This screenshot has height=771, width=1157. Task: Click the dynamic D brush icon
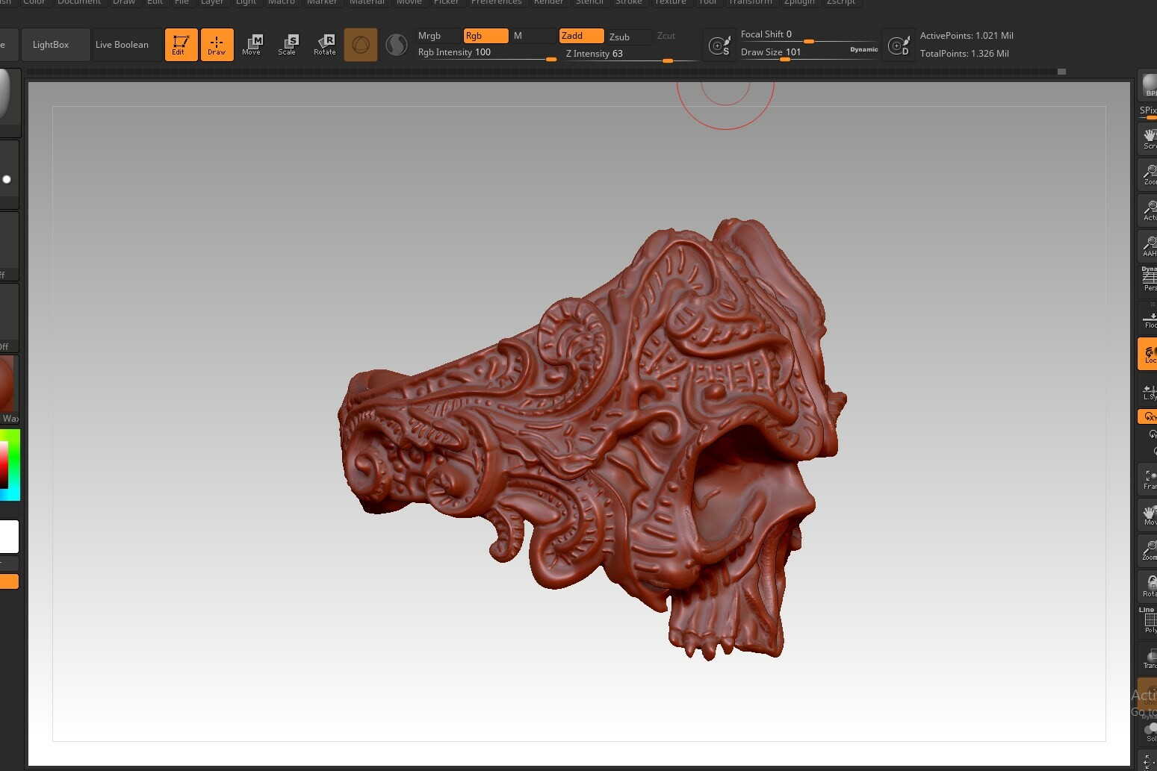(899, 46)
